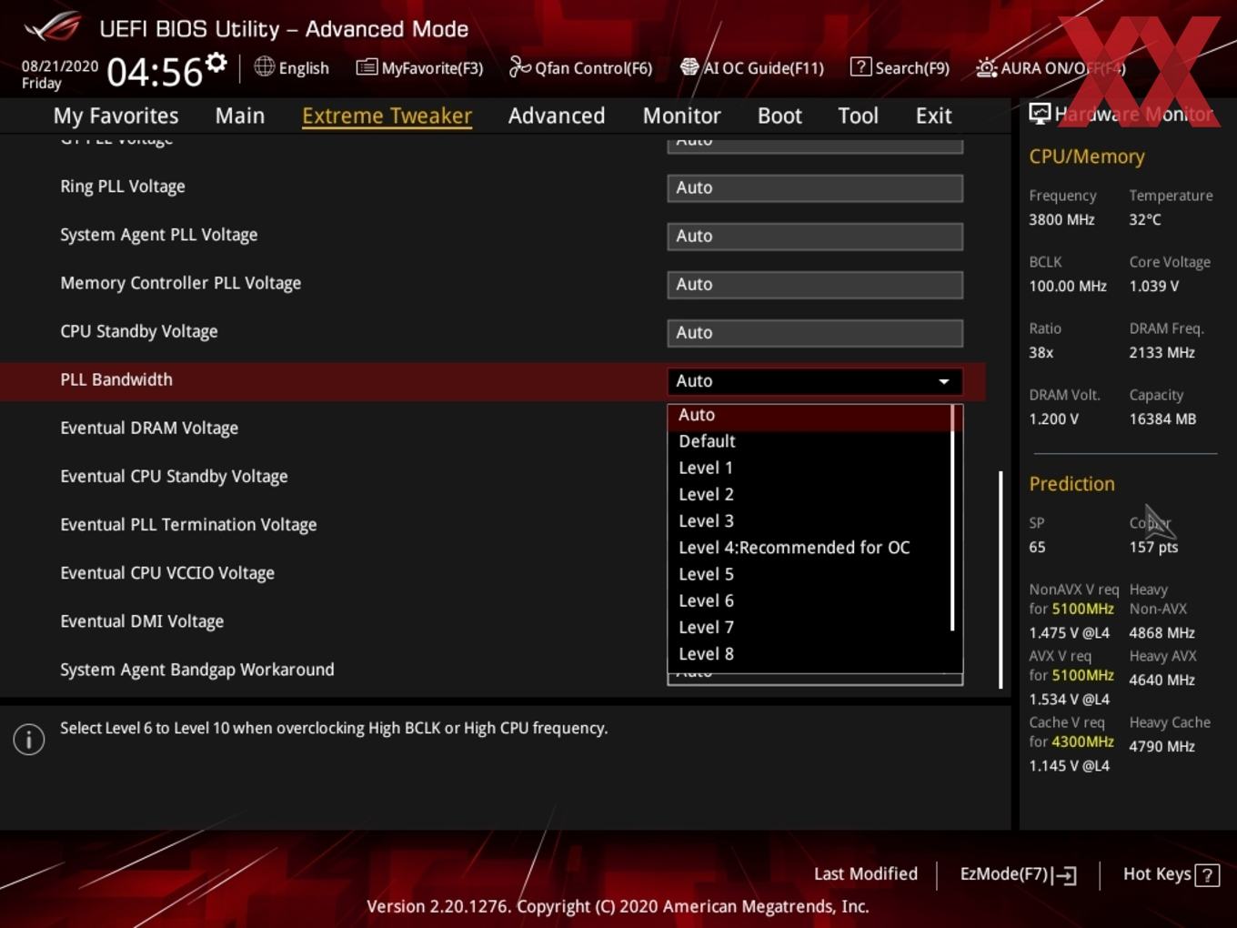Select Level 2 option
This screenshot has width=1237, height=928.
(810, 494)
